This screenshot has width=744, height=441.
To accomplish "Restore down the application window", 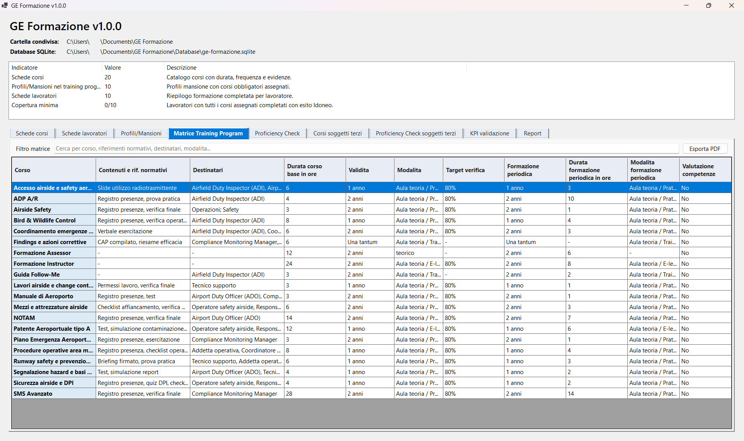I will tap(709, 5).
